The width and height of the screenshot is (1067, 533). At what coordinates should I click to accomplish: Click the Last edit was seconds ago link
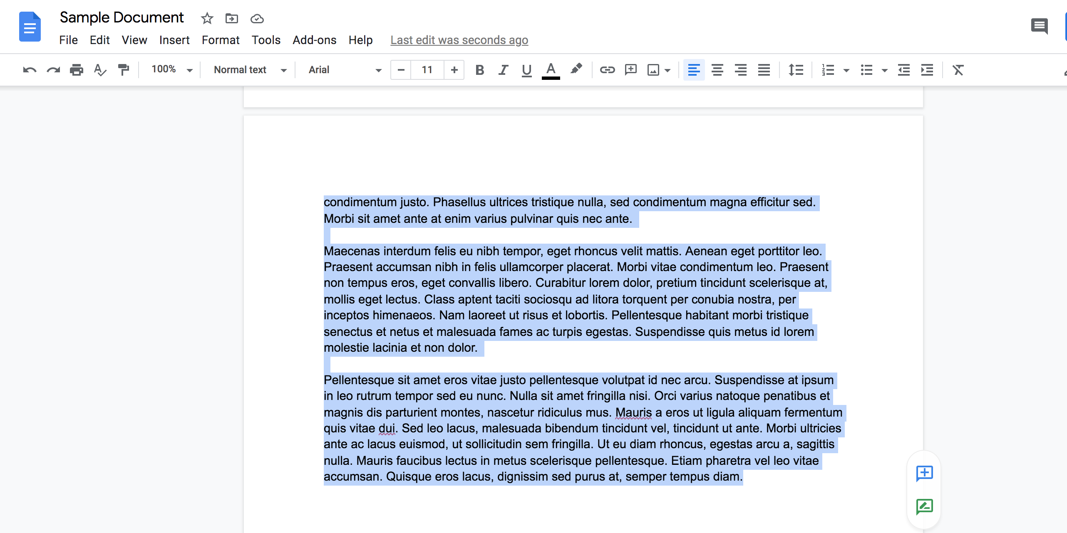459,39
